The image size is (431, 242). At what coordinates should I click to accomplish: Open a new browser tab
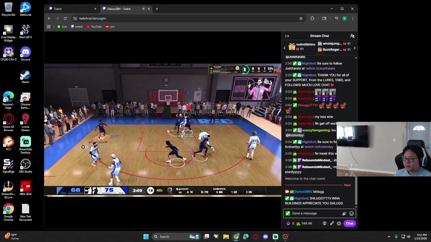157,9
